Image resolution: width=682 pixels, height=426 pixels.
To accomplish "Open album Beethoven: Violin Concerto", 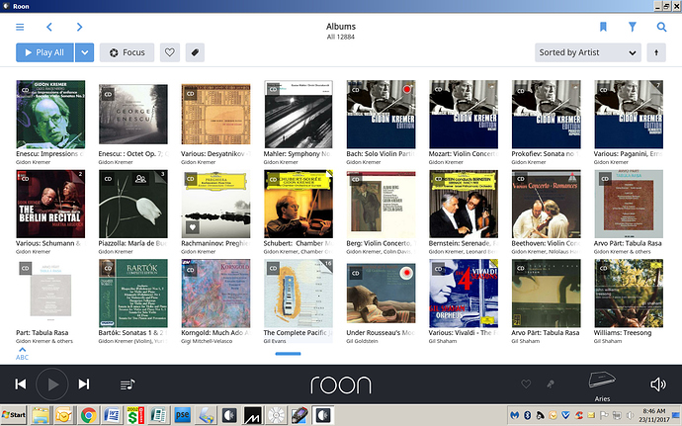I will [547, 204].
